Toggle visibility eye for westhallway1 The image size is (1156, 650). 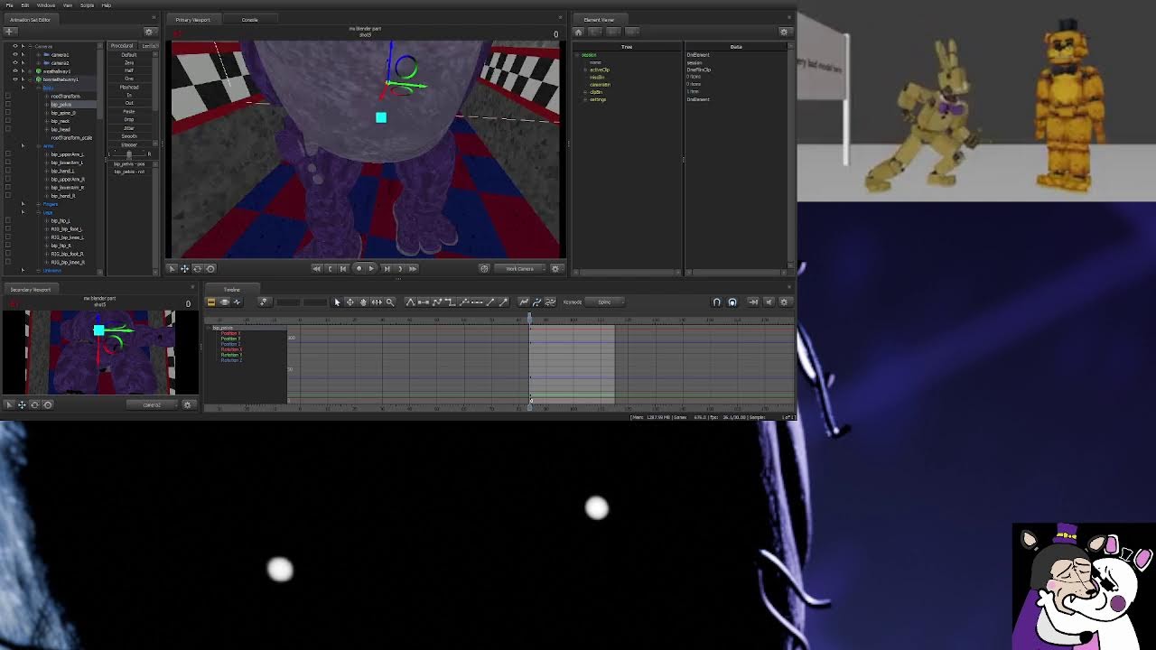[15, 70]
